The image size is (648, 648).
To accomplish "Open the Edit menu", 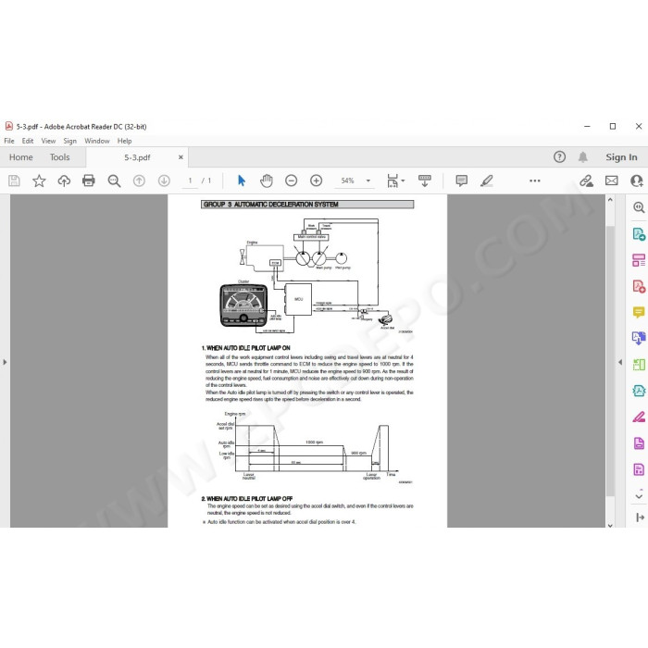I will tap(28, 141).
